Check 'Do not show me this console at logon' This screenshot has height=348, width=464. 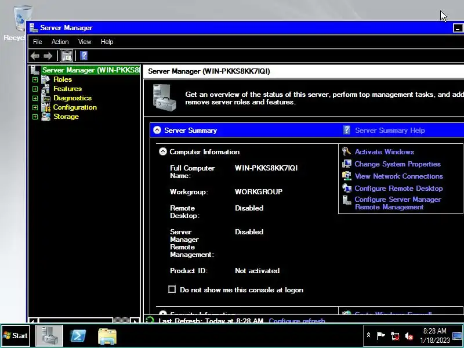coord(172,289)
